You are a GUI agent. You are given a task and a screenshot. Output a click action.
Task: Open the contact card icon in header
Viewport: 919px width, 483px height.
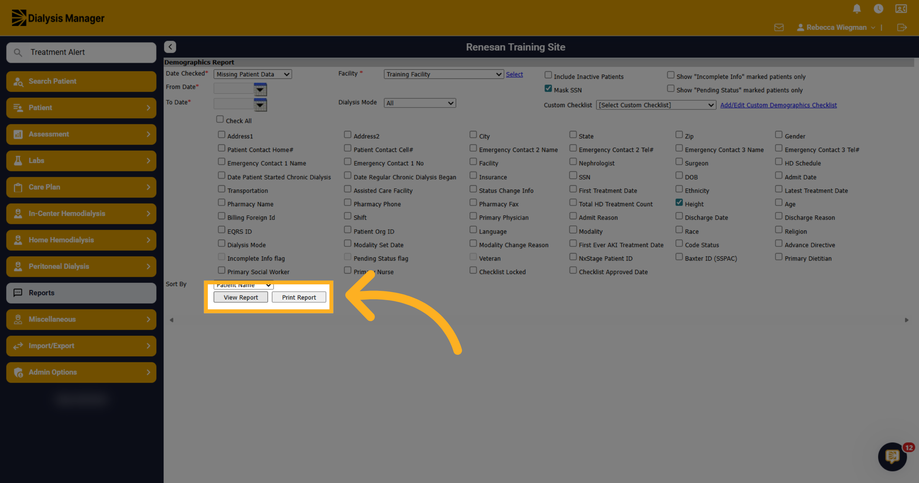pyautogui.click(x=901, y=9)
